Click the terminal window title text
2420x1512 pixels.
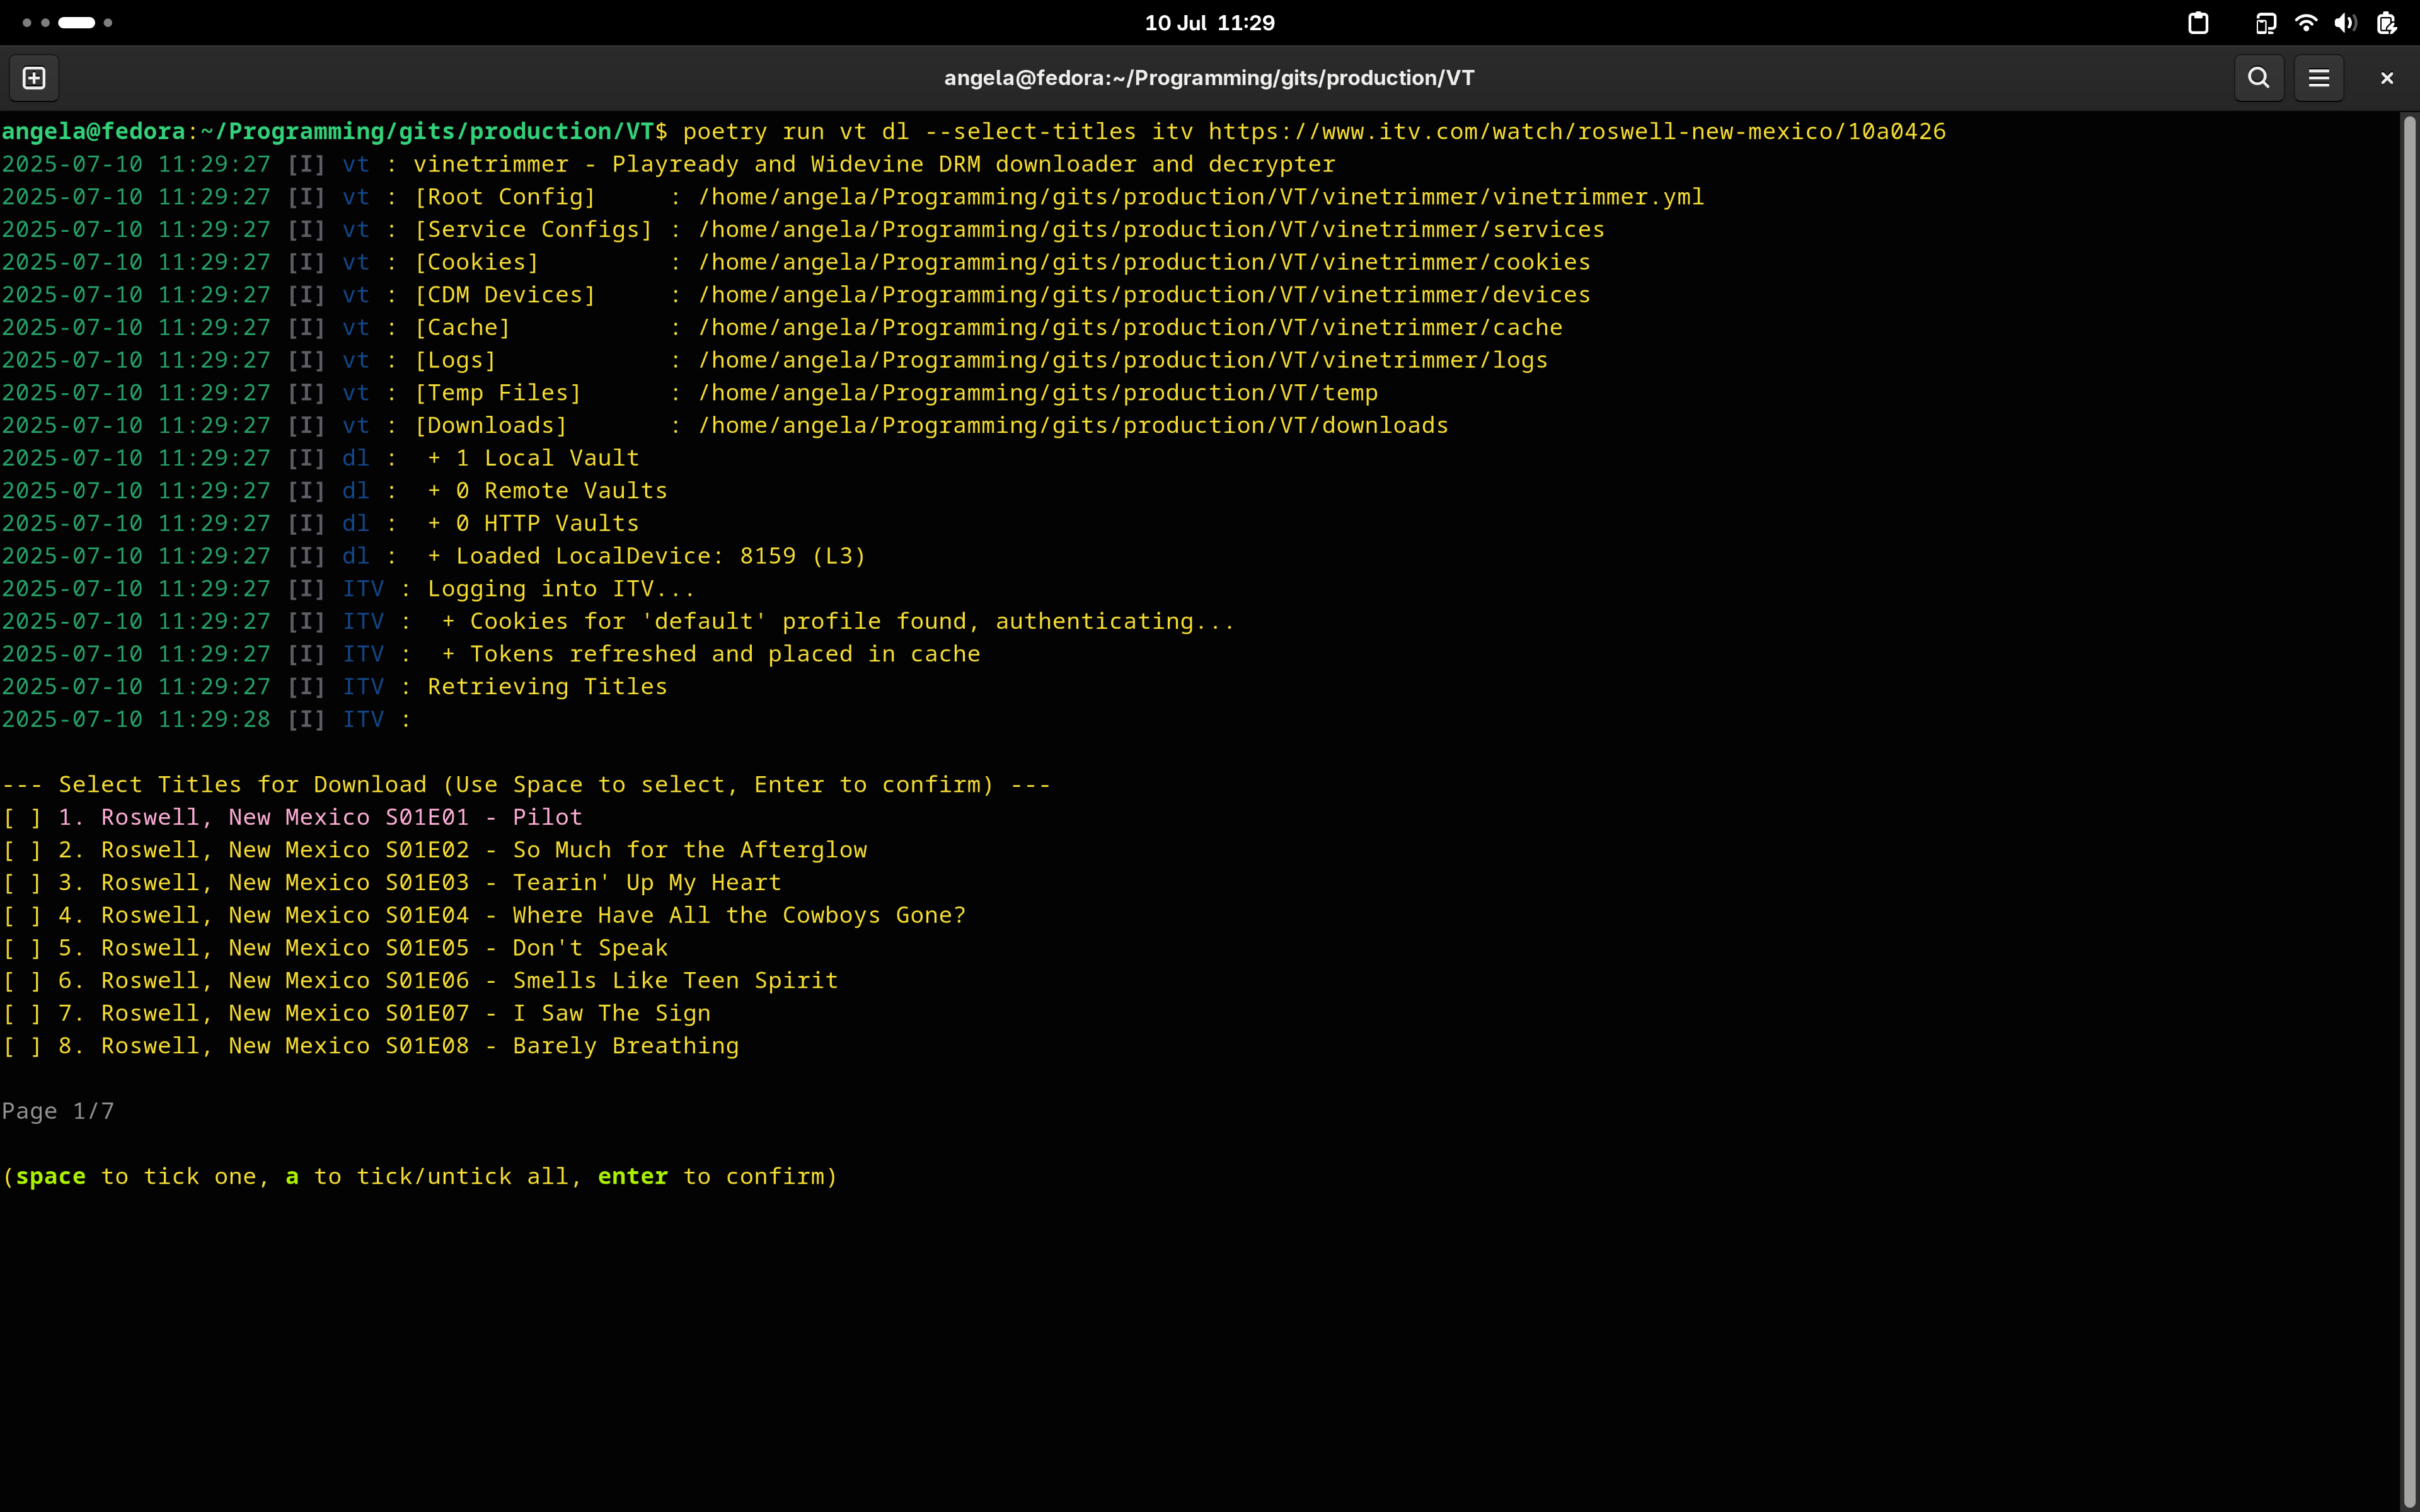1209,78
